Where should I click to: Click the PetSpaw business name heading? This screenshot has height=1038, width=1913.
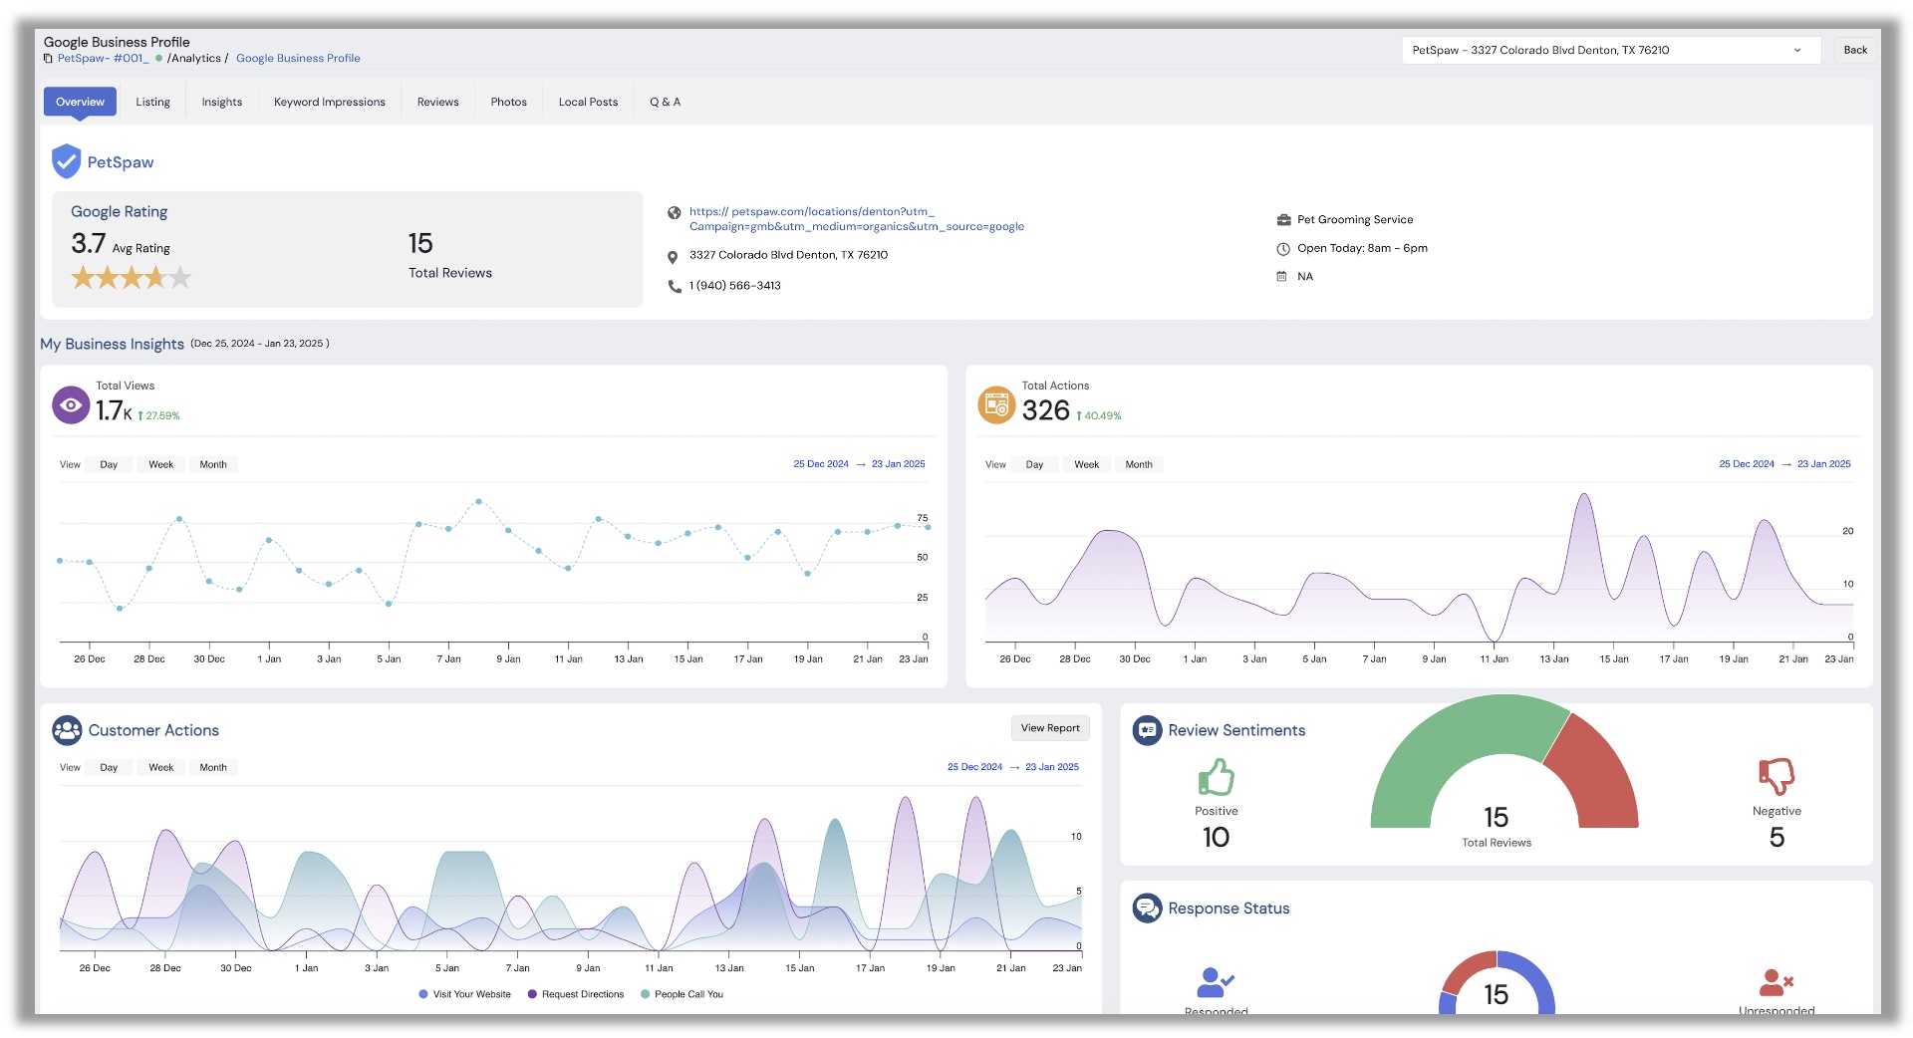coord(121,162)
